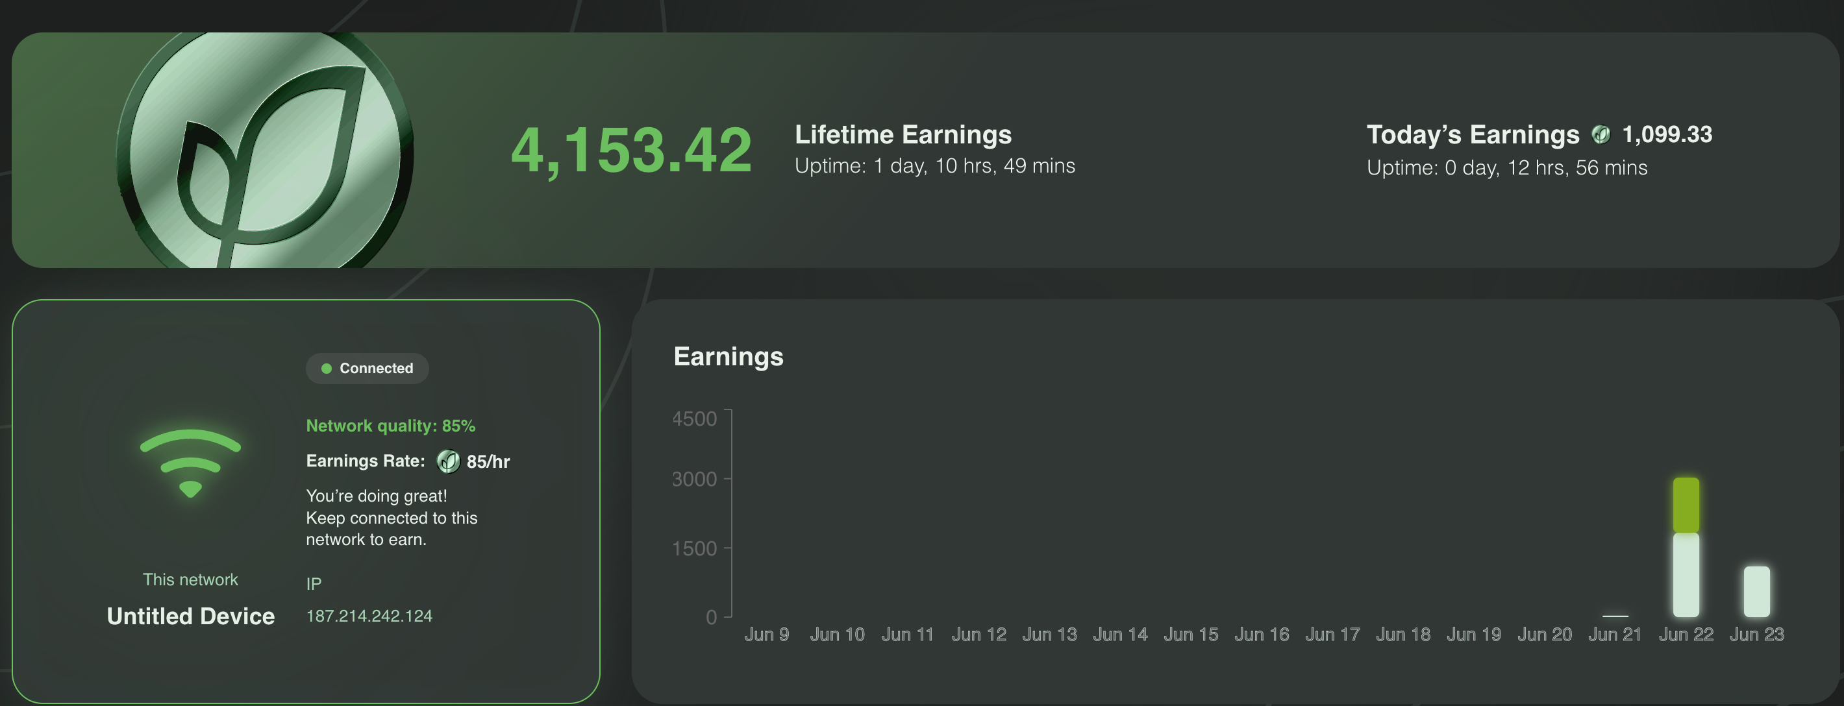Viewport: 1844px width, 706px height.
Task: Click the Jun 23 earnings bar
Action: point(1756,592)
